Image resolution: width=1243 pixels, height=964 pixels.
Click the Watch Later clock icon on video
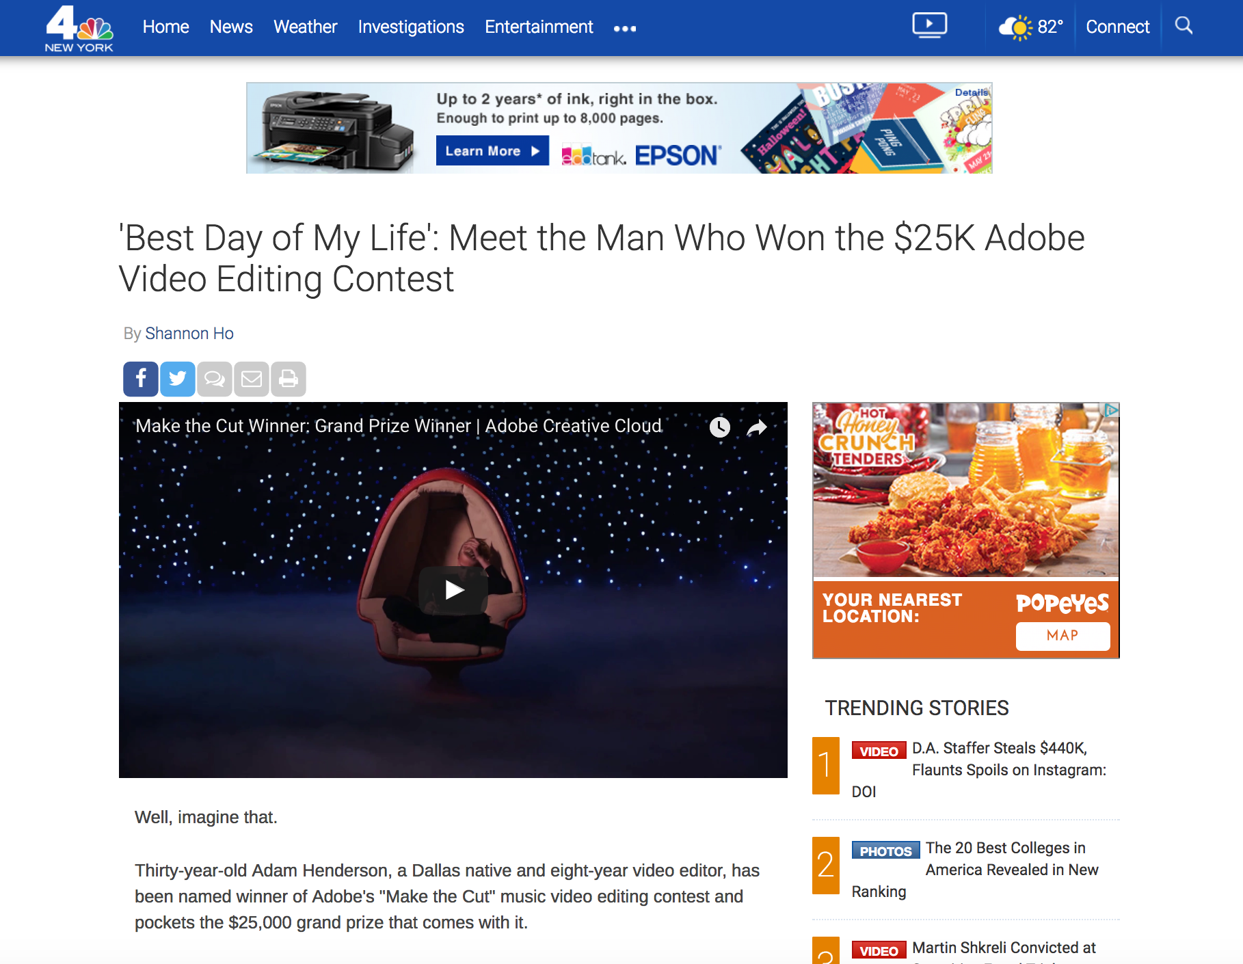pos(720,427)
